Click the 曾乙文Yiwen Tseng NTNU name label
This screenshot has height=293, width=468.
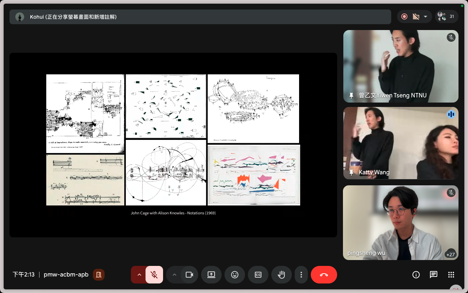[x=393, y=96]
